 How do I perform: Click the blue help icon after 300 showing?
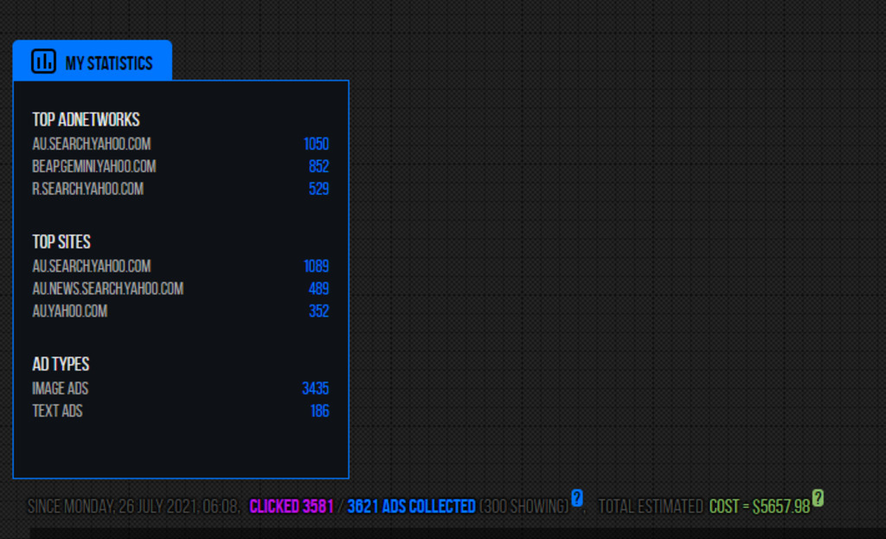click(x=577, y=498)
